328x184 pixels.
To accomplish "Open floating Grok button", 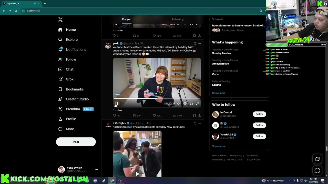I will click(x=317, y=159).
